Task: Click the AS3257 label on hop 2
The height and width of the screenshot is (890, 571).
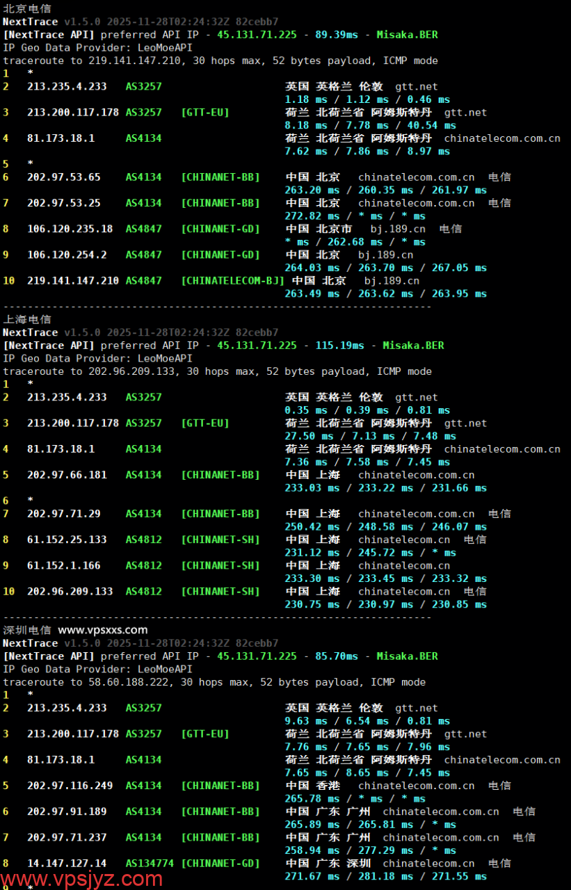Action: tap(143, 86)
